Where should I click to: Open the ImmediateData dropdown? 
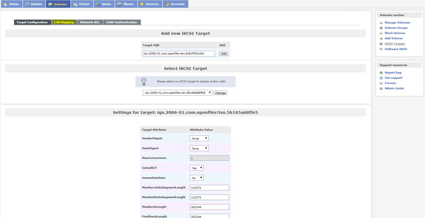196,178
